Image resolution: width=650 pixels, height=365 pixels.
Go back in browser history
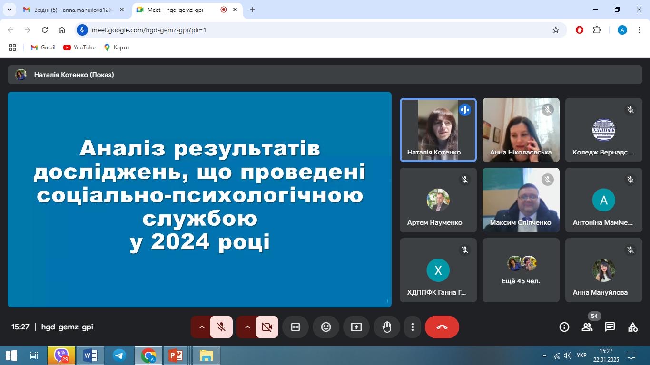(10, 30)
